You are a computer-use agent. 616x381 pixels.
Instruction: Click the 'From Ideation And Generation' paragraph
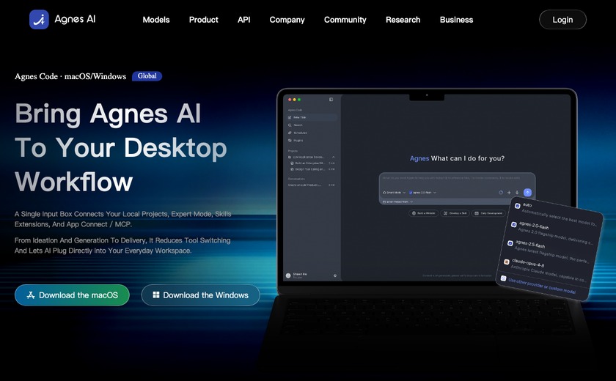[122, 245]
